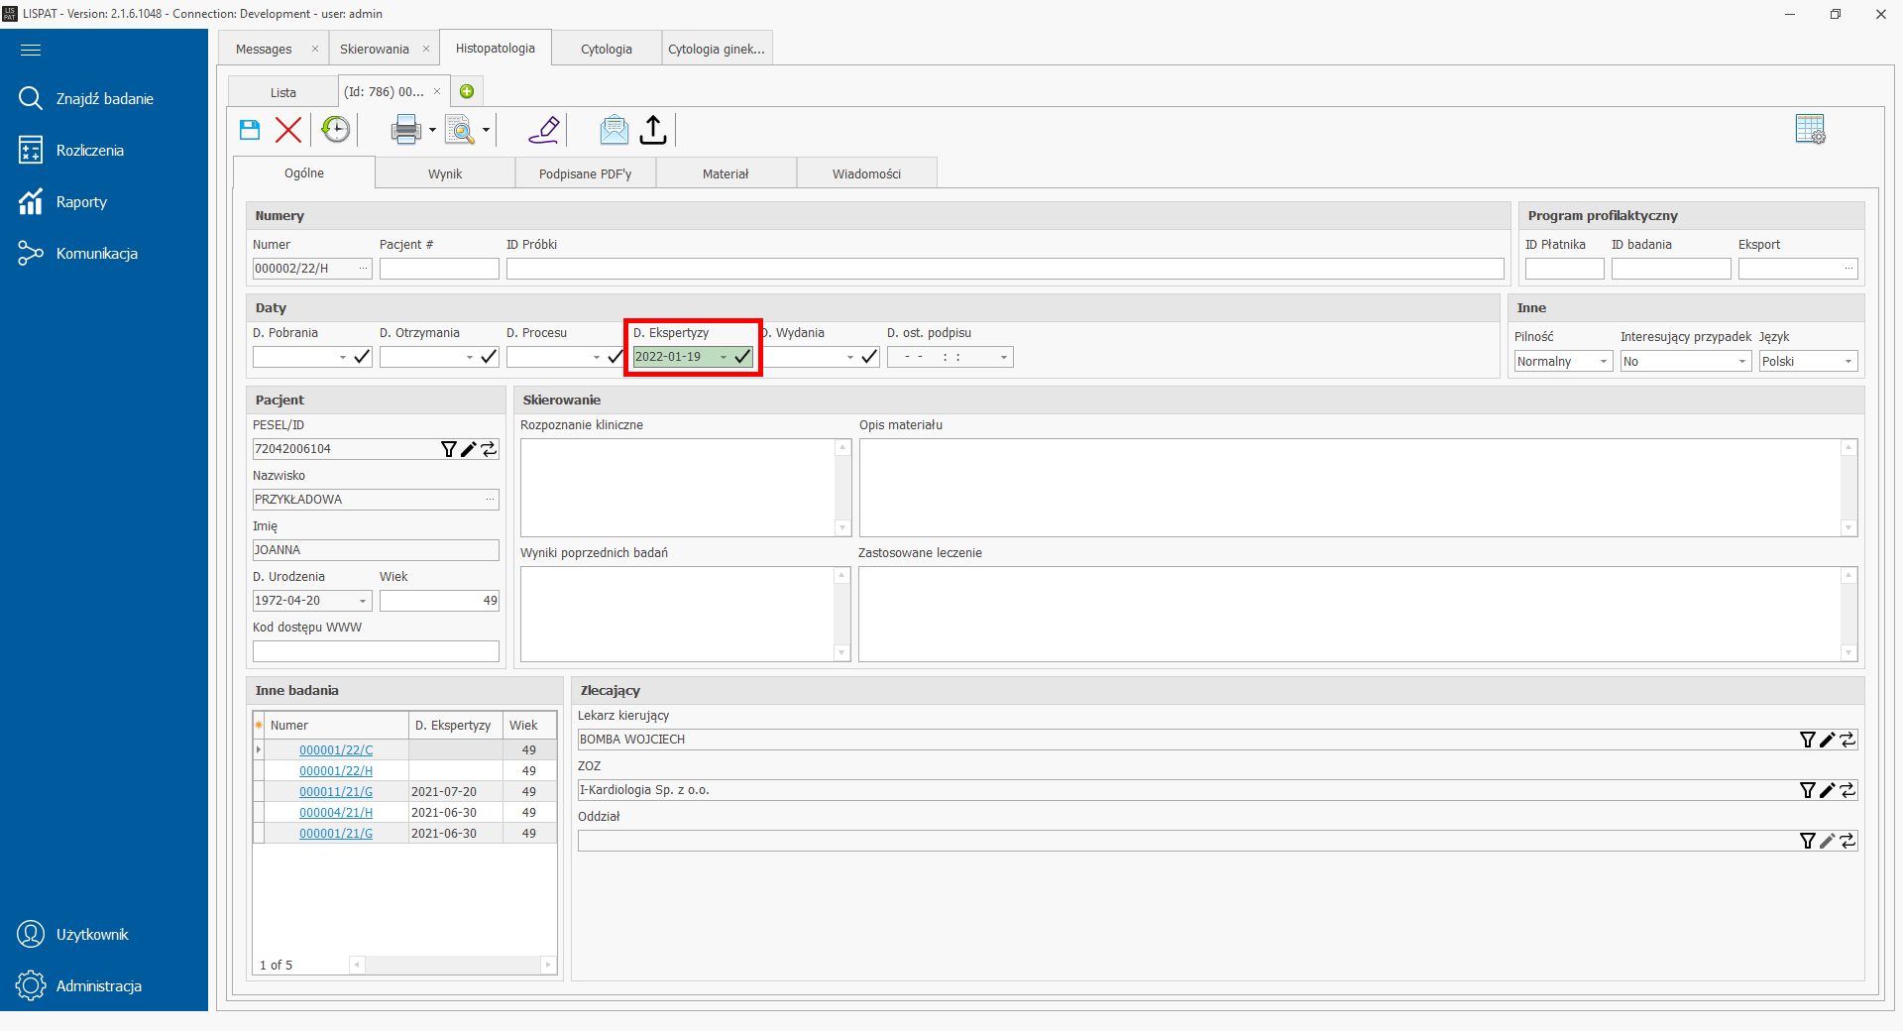Open the Cytologia tab

(x=607, y=49)
